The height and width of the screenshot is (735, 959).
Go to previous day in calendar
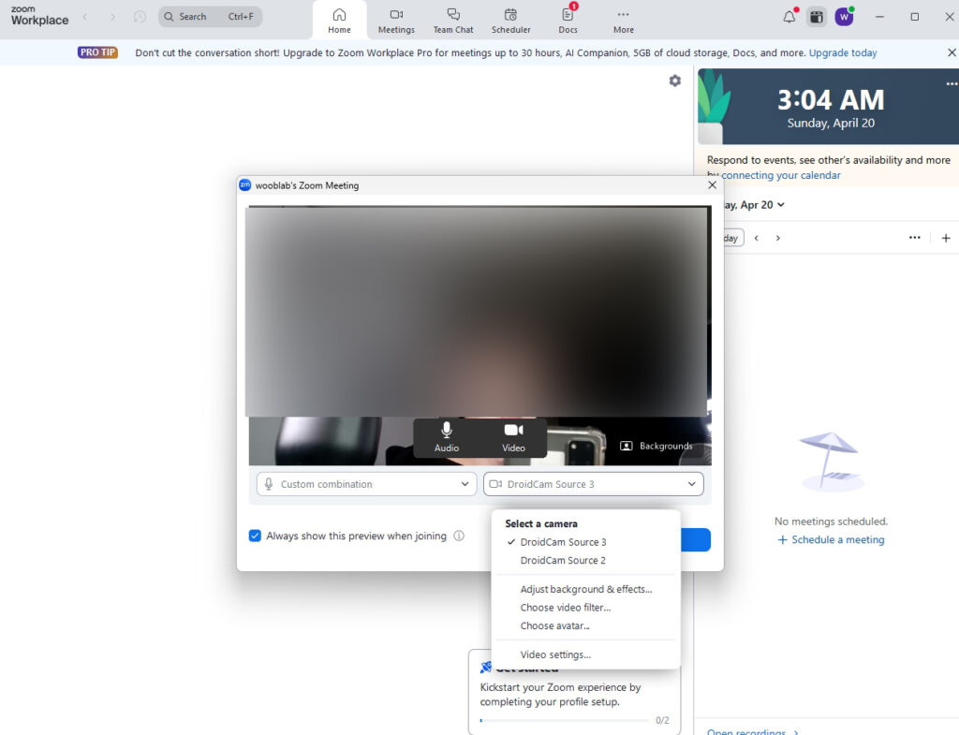point(757,238)
